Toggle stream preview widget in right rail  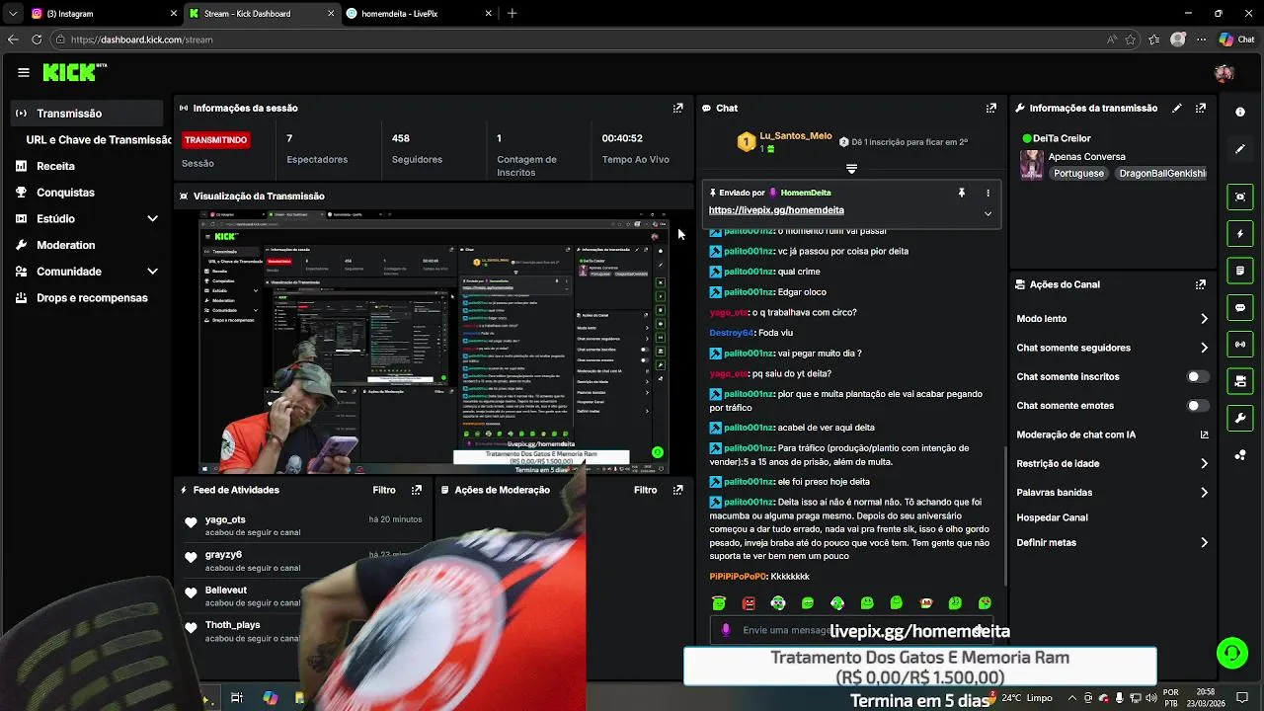tap(1240, 197)
